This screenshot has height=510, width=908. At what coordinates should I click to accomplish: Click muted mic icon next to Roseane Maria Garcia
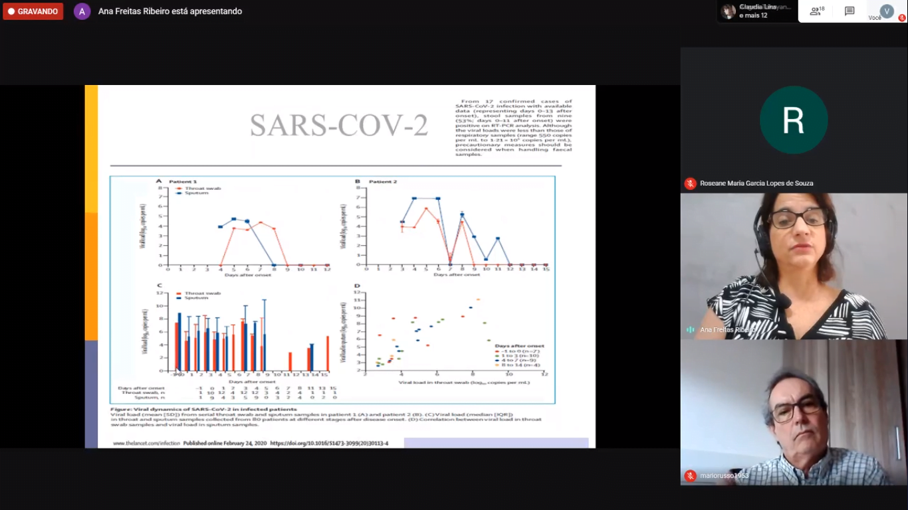(x=691, y=183)
